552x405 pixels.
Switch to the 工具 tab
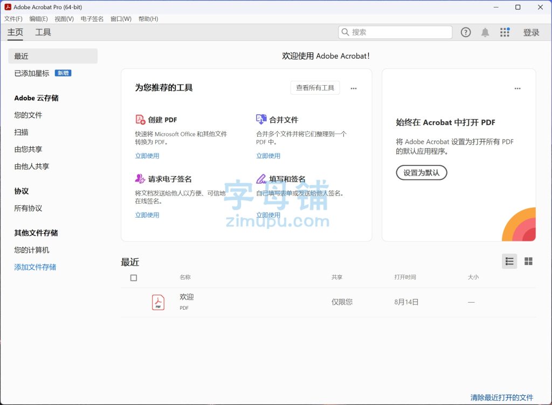pyautogui.click(x=43, y=32)
